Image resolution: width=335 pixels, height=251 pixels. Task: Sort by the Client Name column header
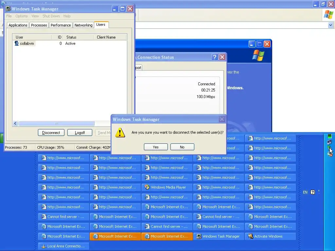point(110,37)
